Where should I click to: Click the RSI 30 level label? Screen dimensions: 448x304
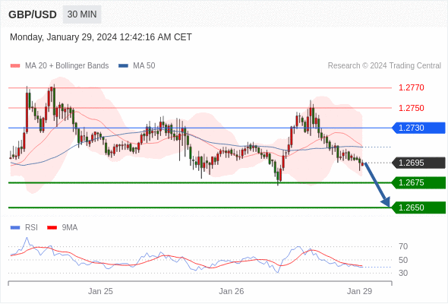pyautogui.click(x=403, y=273)
